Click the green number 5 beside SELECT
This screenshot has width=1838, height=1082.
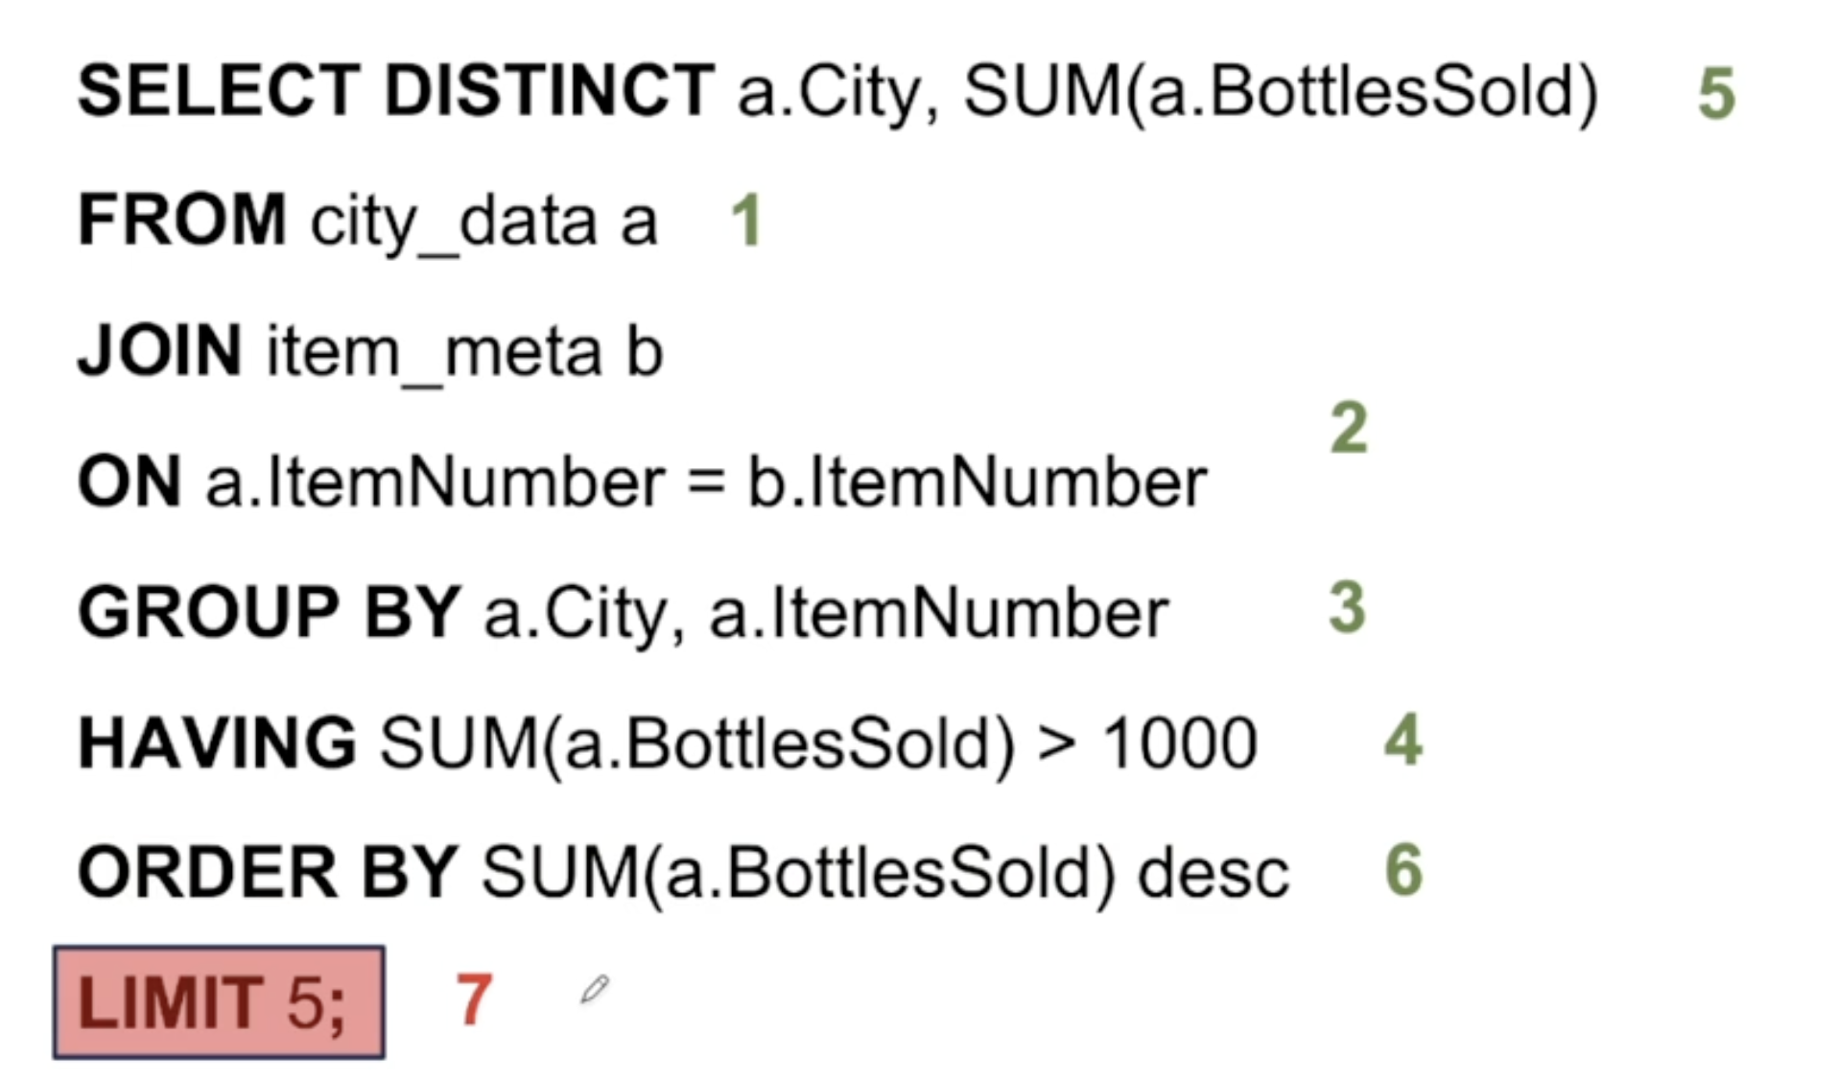(1716, 94)
